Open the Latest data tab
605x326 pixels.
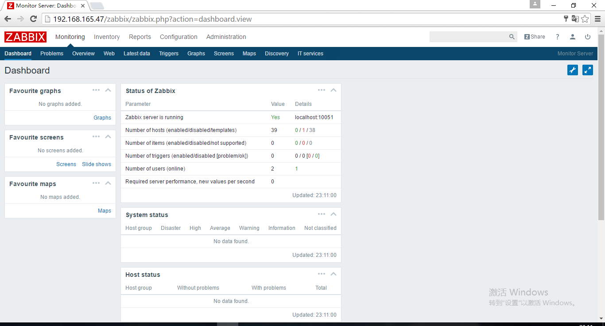(137, 54)
